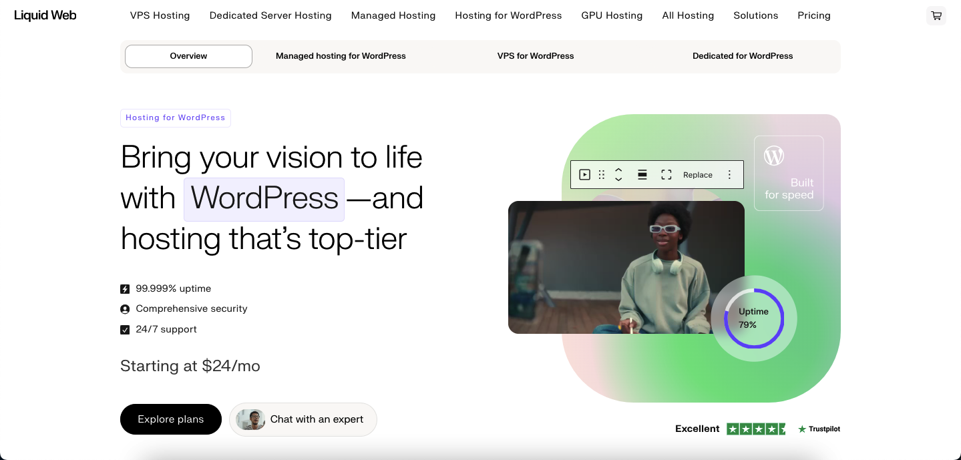Click the Uptime 79% progress ring
This screenshot has height=460, width=961.
754,318
